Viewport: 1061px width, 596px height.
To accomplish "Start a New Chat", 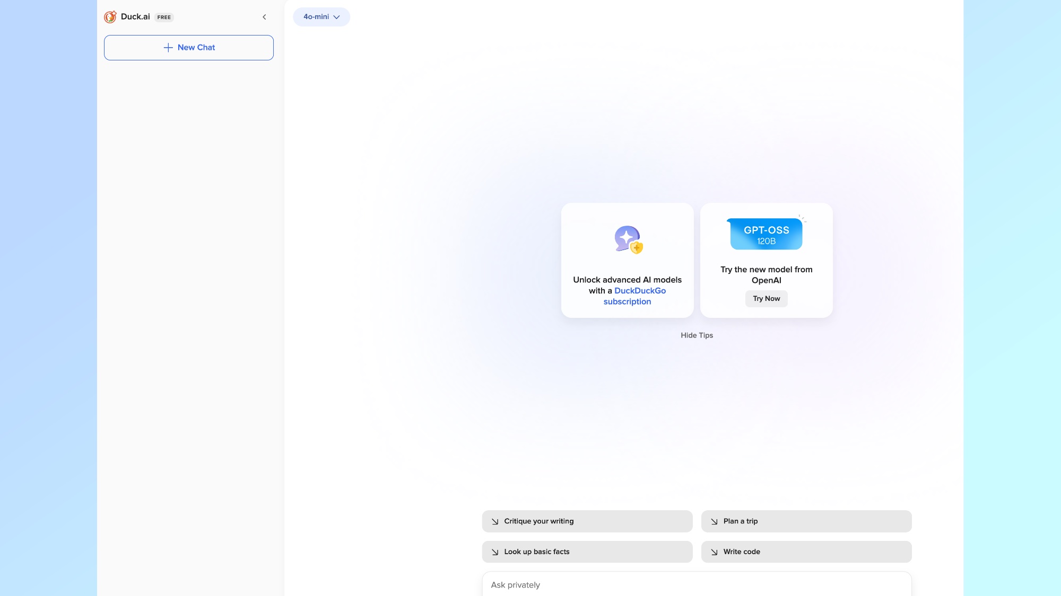I will 189,48.
